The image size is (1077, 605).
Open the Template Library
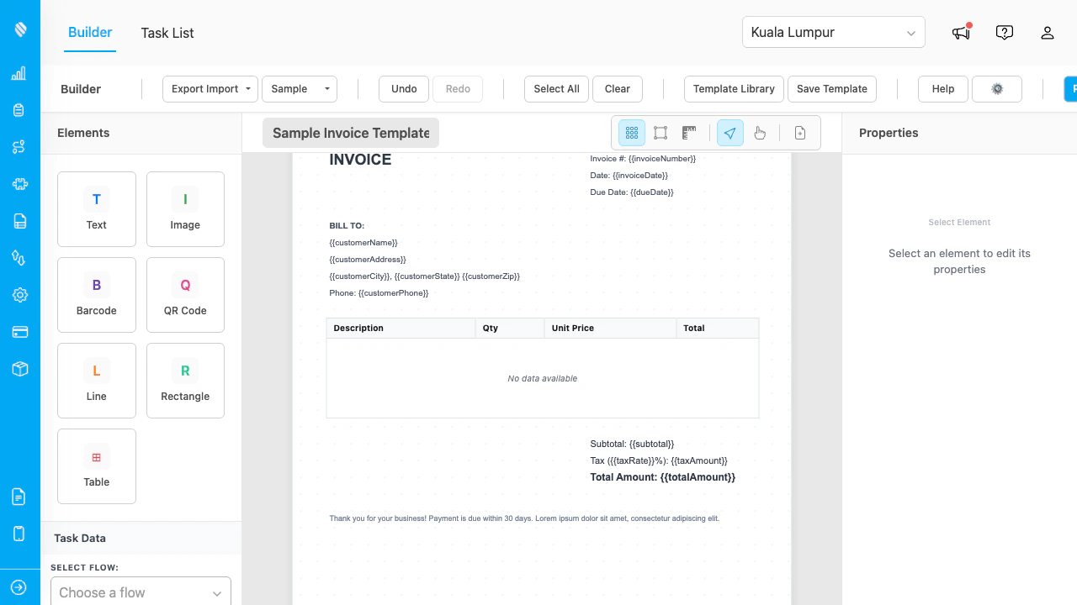tap(733, 88)
